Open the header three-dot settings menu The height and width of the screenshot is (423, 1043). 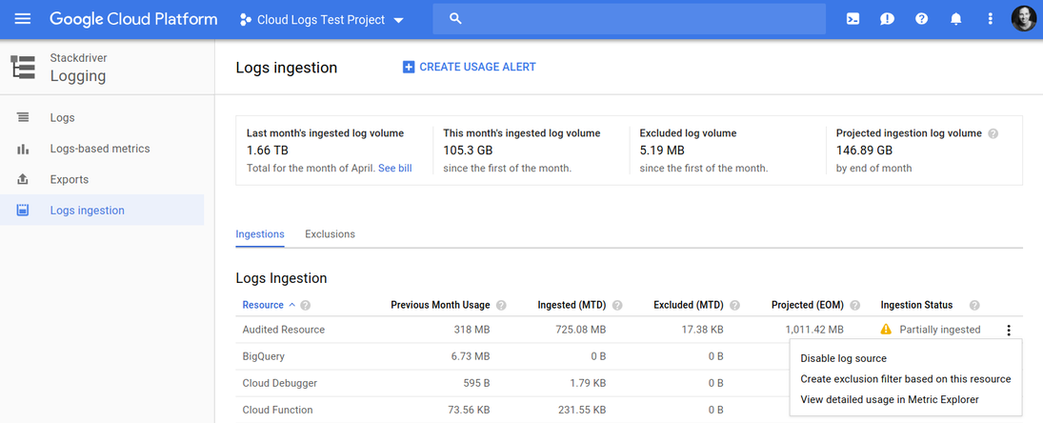click(x=991, y=19)
